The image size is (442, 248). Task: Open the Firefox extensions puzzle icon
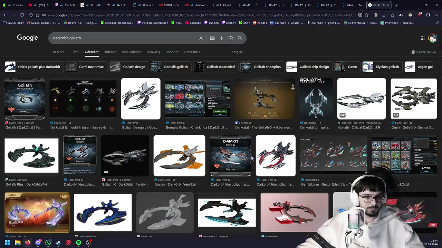point(393,15)
